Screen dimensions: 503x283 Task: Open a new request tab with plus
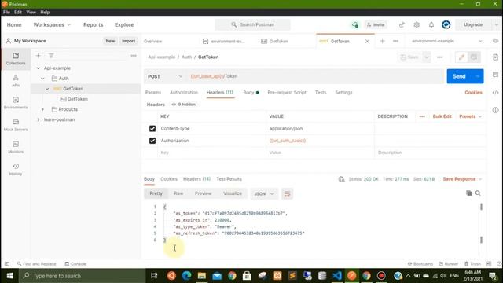pos(382,41)
